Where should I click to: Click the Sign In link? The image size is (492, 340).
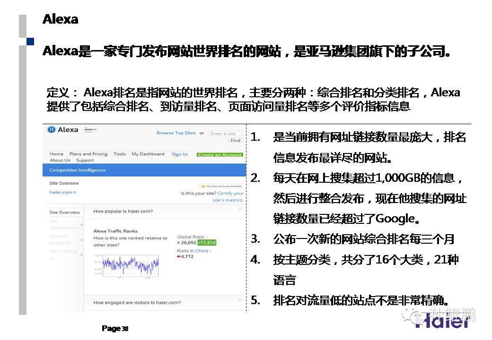tap(180, 154)
